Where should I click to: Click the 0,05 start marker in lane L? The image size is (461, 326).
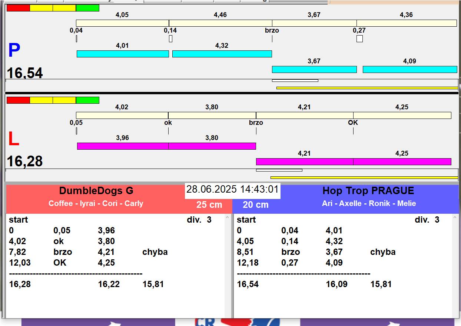tap(76, 131)
